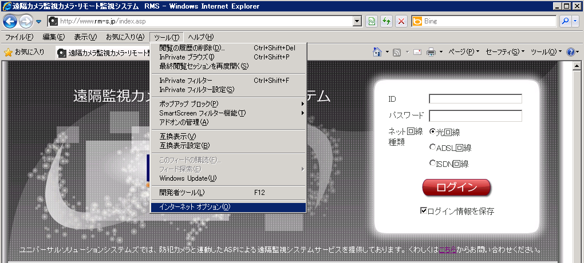Select the ADSL回線 radio button

pos(432,148)
